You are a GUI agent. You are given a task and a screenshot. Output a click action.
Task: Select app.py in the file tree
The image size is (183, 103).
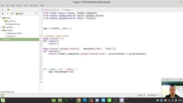tap(19, 39)
